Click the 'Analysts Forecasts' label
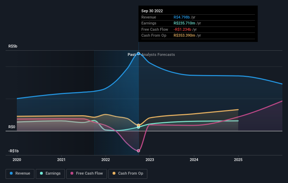 [x=158, y=54]
